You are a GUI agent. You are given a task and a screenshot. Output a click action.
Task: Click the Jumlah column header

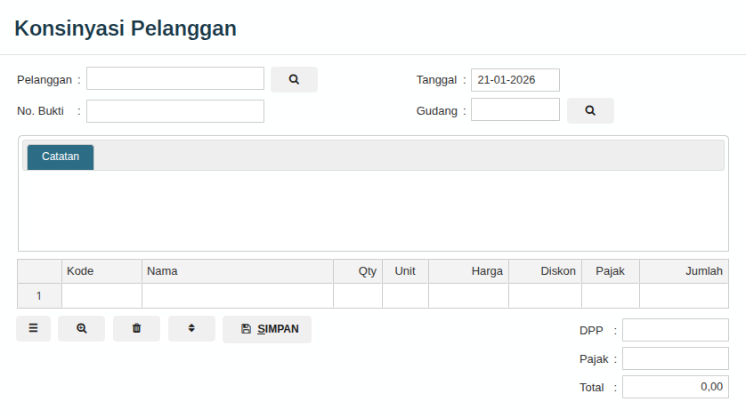tap(685, 271)
